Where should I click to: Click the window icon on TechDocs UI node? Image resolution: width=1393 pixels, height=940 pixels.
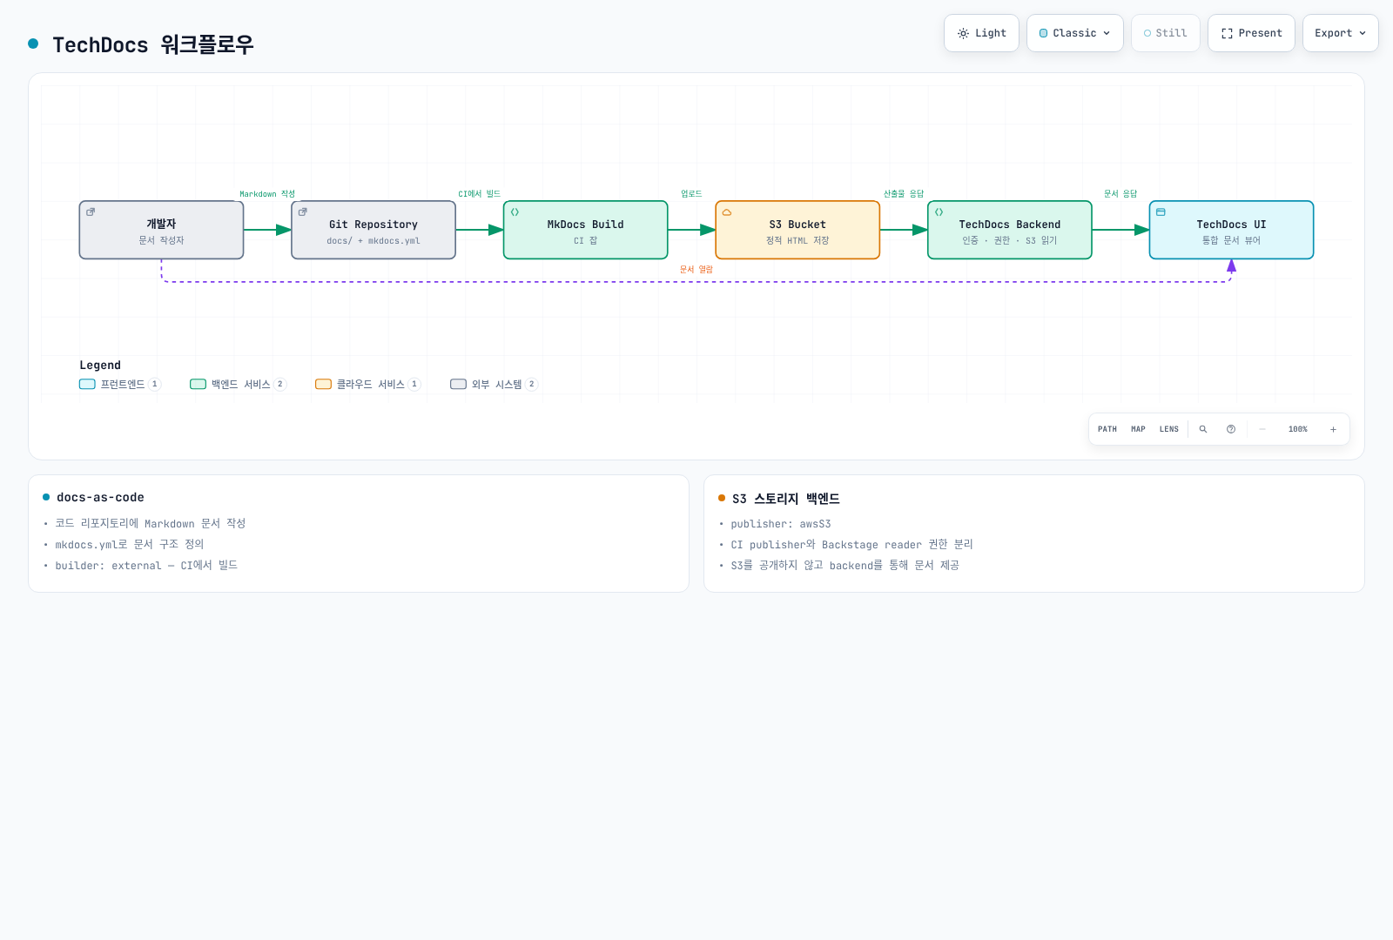(1161, 212)
